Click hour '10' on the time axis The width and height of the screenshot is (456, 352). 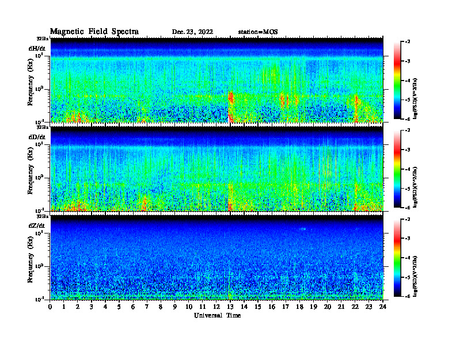pyautogui.click(x=189, y=307)
